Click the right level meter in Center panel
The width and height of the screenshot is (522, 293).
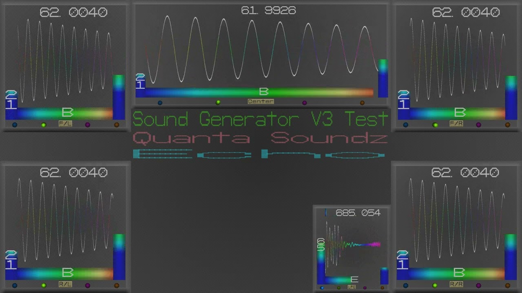(x=383, y=79)
